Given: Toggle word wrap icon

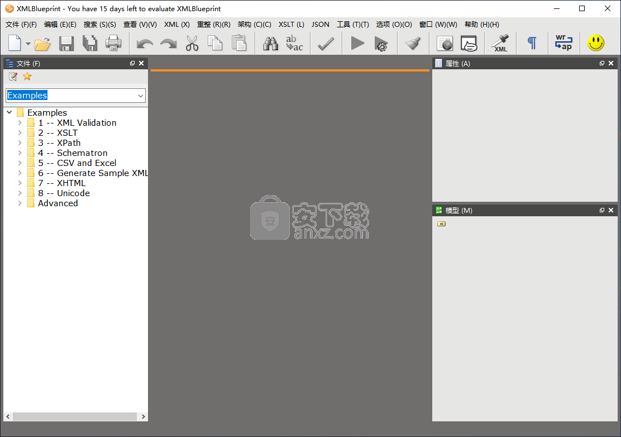Looking at the screenshot, I should point(563,42).
